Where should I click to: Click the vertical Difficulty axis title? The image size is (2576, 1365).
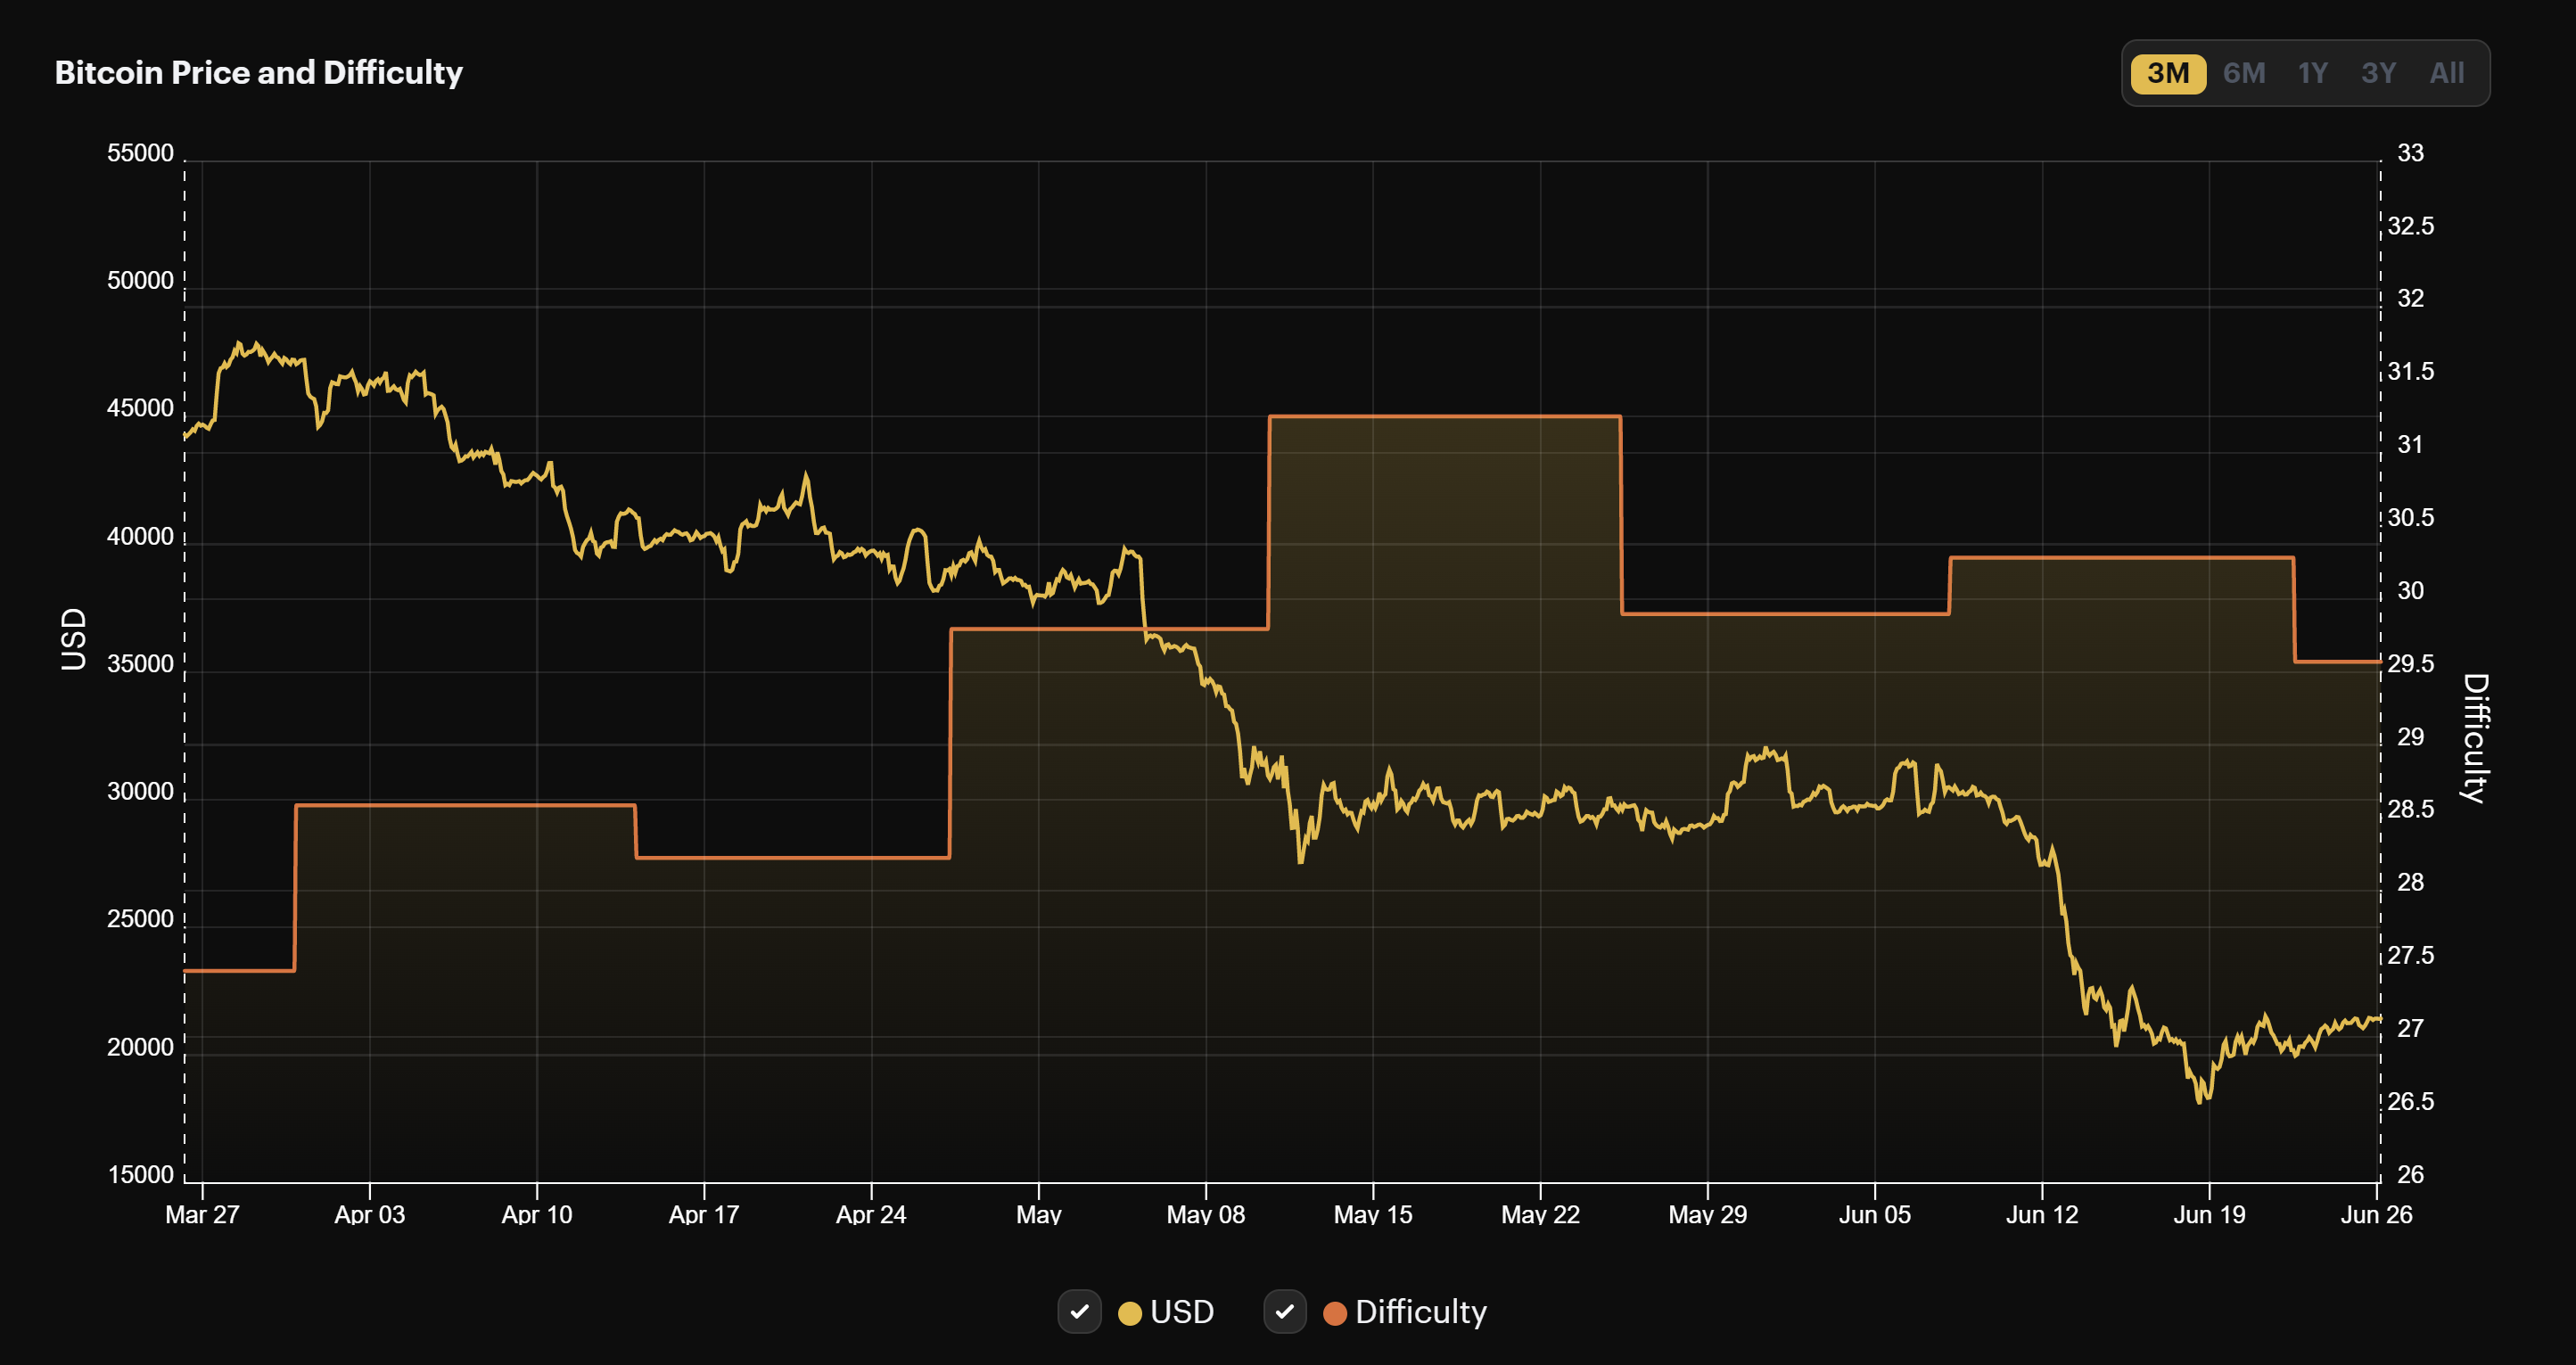pyautogui.click(x=2476, y=738)
